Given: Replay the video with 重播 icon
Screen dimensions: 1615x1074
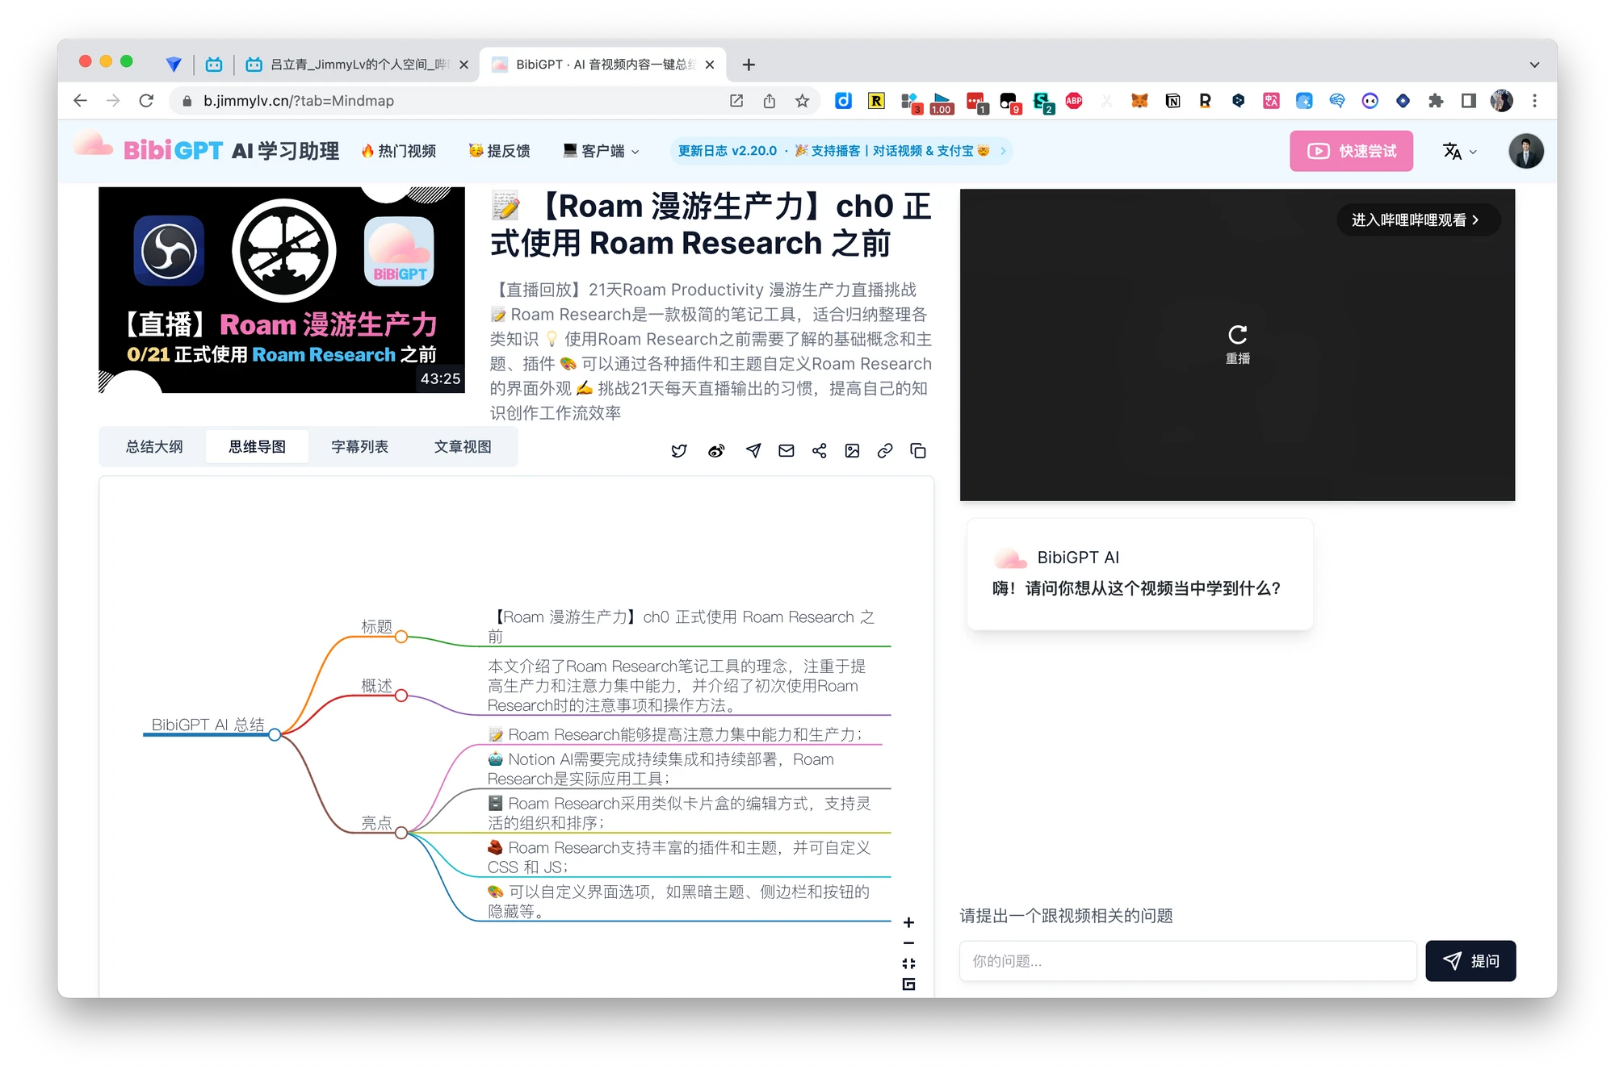Looking at the screenshot, I should tap(1237, 345).
